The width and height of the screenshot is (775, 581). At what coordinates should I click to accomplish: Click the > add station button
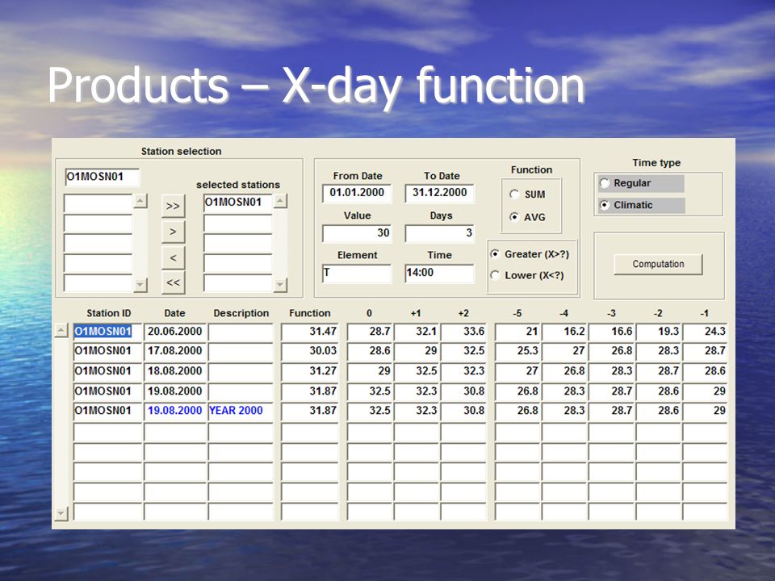173,232
